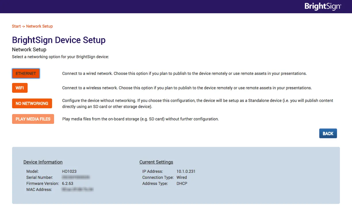Viewport: 352px width, 214px height.
Task: Click the firmware version 6.2.63
Action: [68, 183]
